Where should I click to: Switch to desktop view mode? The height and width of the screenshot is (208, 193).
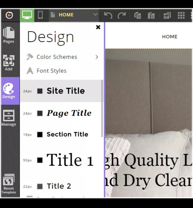pos(27,15)
